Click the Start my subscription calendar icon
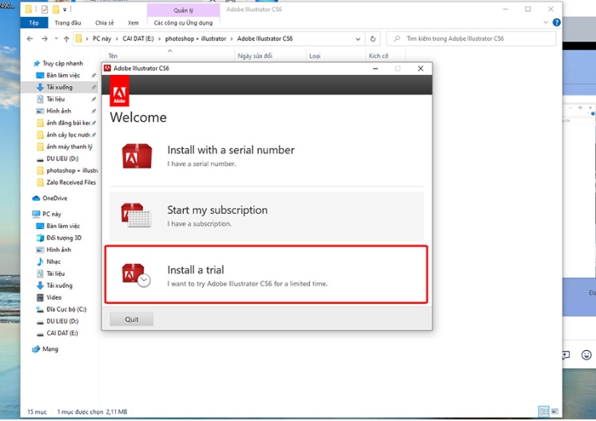 click(137, 215)
